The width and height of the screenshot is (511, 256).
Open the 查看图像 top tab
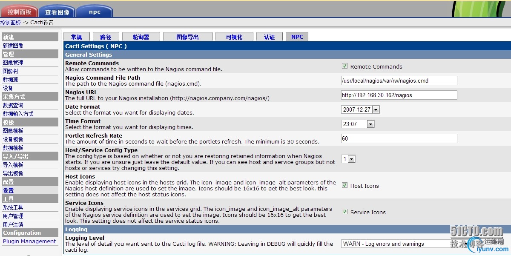pos(57,12)
